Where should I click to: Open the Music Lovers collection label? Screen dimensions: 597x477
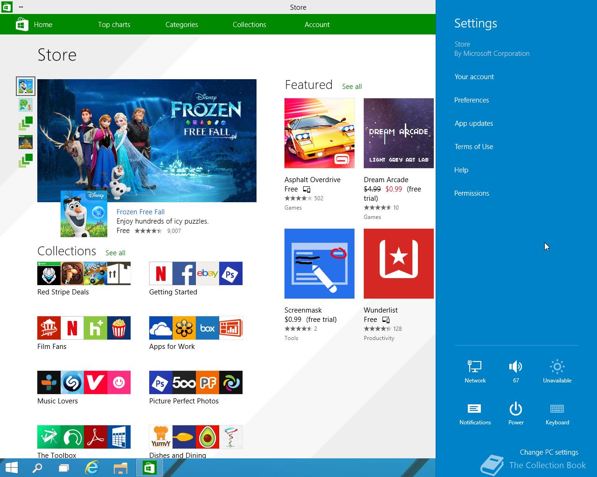click(x=57, y=401)
